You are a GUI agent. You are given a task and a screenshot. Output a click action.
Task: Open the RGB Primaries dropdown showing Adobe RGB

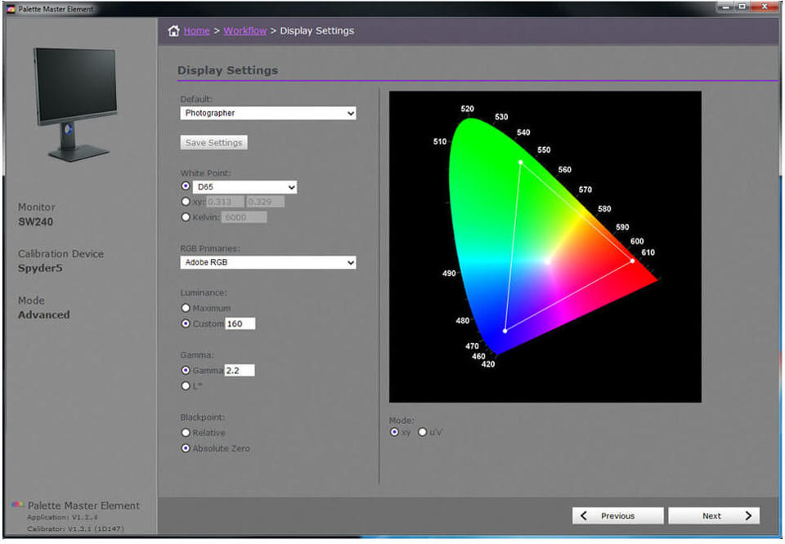tap(267, 262)
